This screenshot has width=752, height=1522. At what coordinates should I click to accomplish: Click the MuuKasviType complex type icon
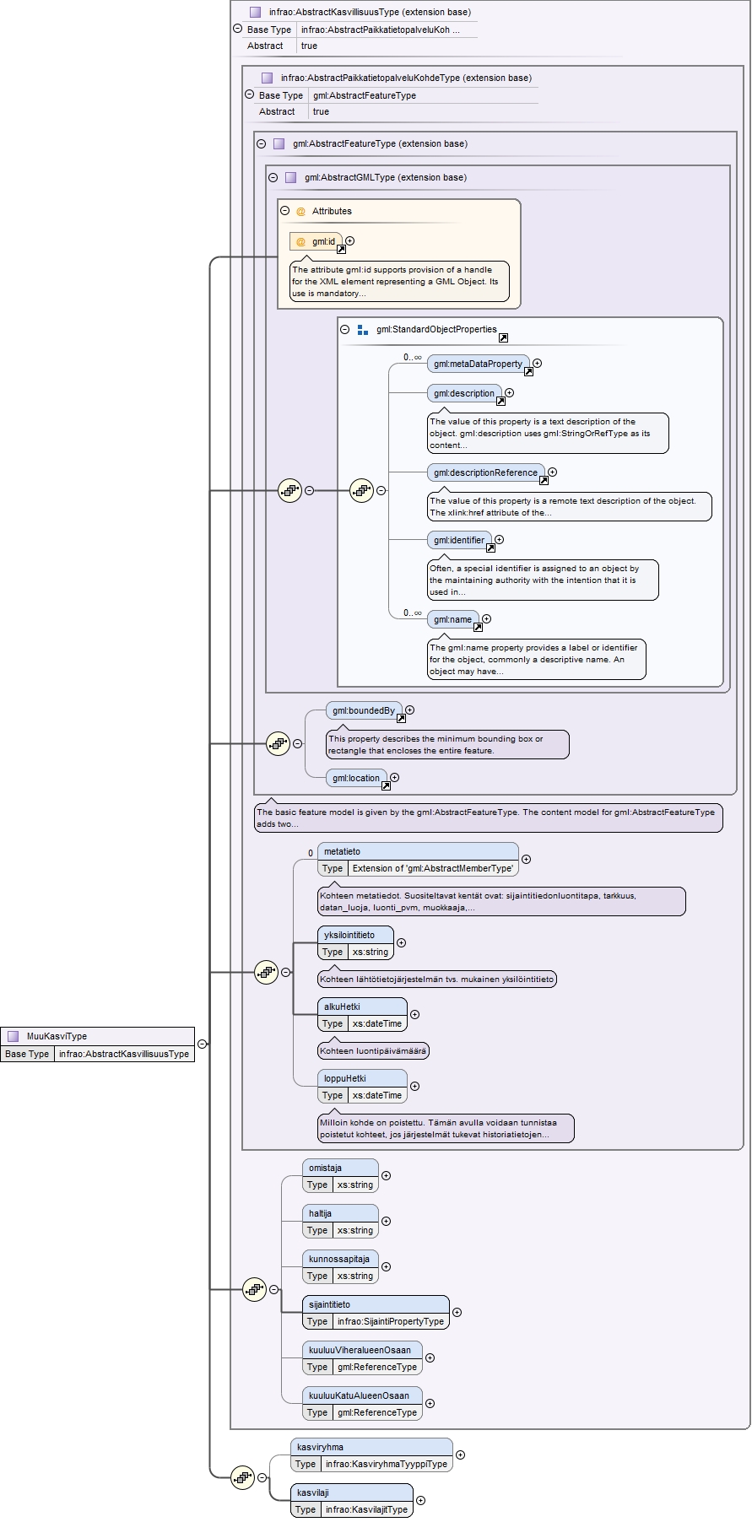tap(13, 1036)
